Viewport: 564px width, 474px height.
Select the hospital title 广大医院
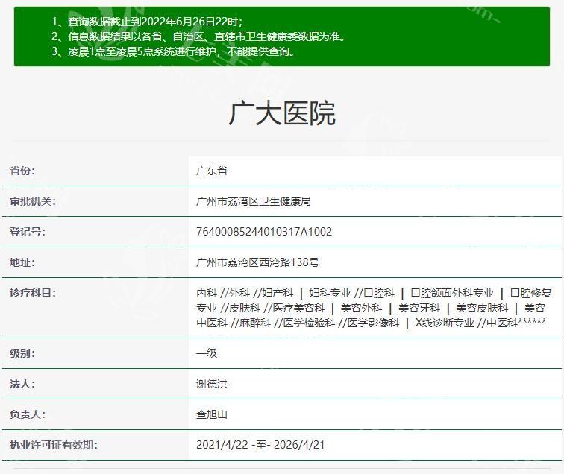click(x=282, y=113)
